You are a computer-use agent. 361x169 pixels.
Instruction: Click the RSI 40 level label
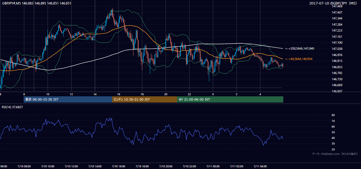click(333, 138)
